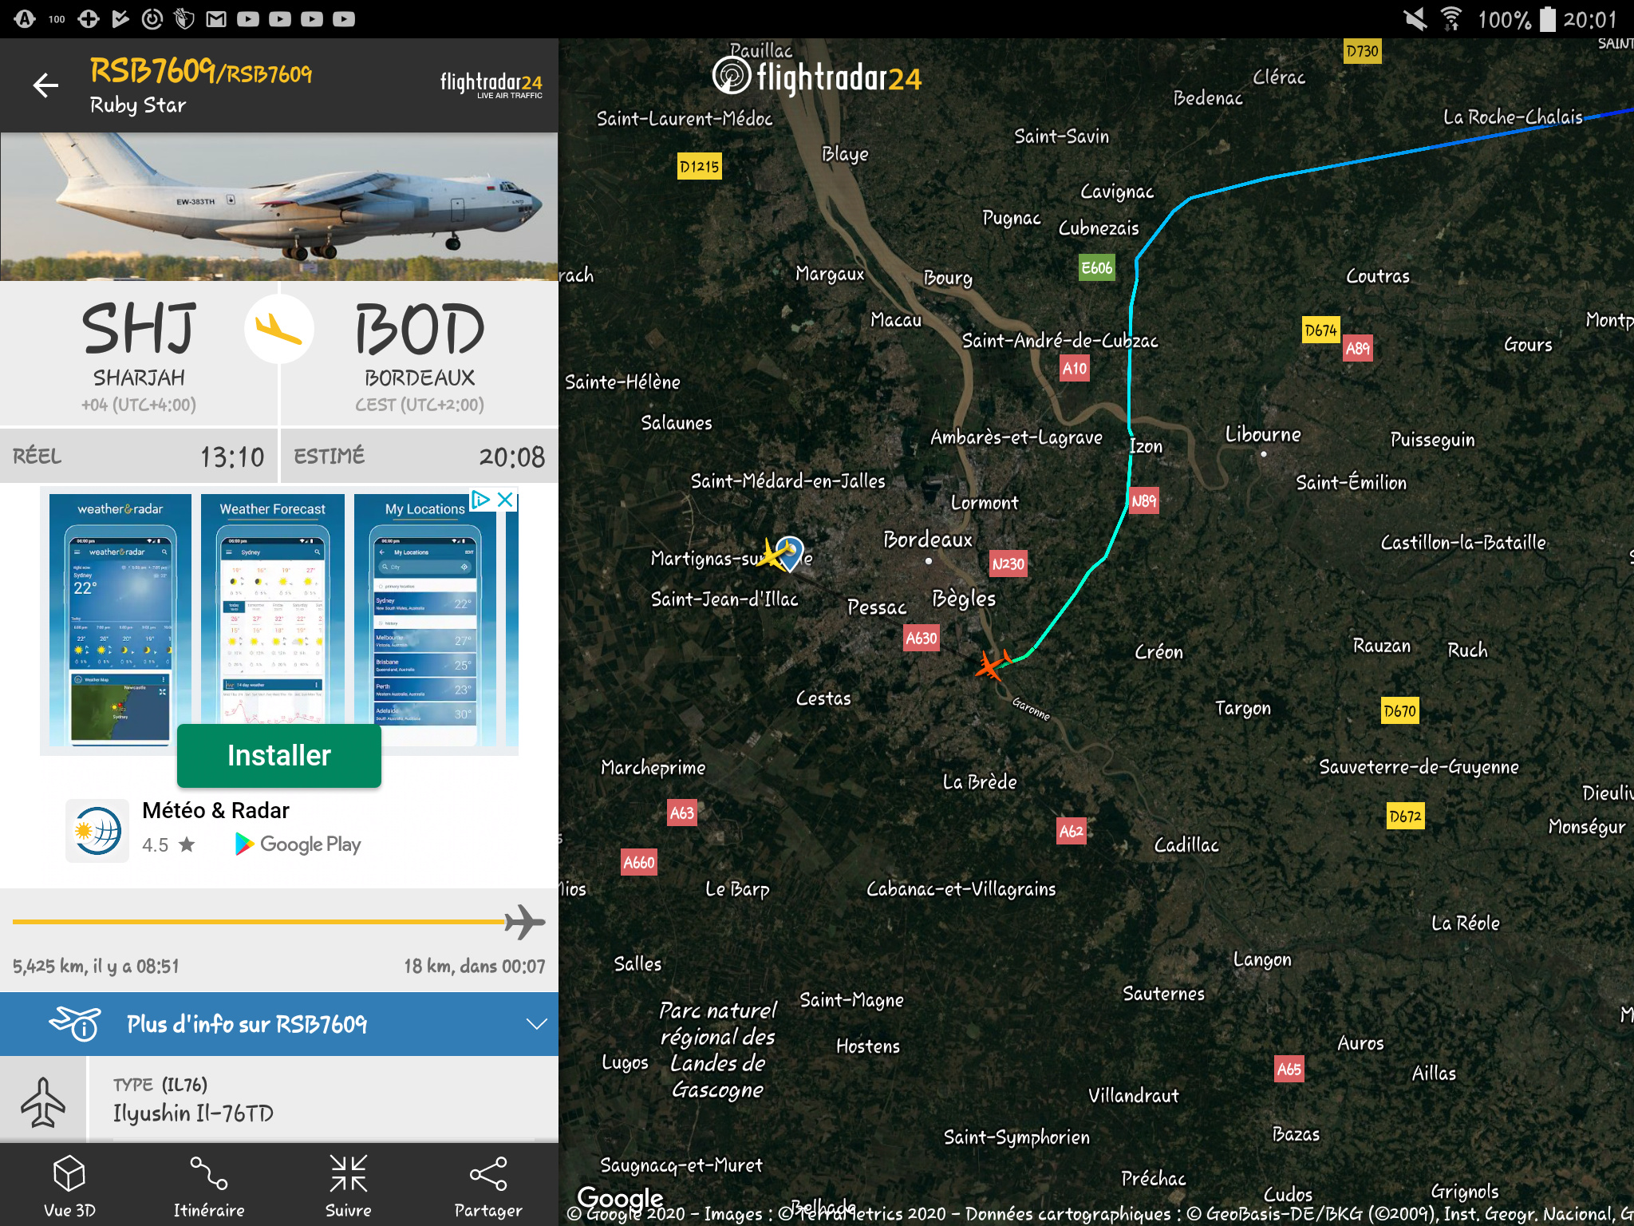Tap the muted sound icon in status bar
The width and height of the screenshot is (1634, 1226).
click(x=1415, y=19)
